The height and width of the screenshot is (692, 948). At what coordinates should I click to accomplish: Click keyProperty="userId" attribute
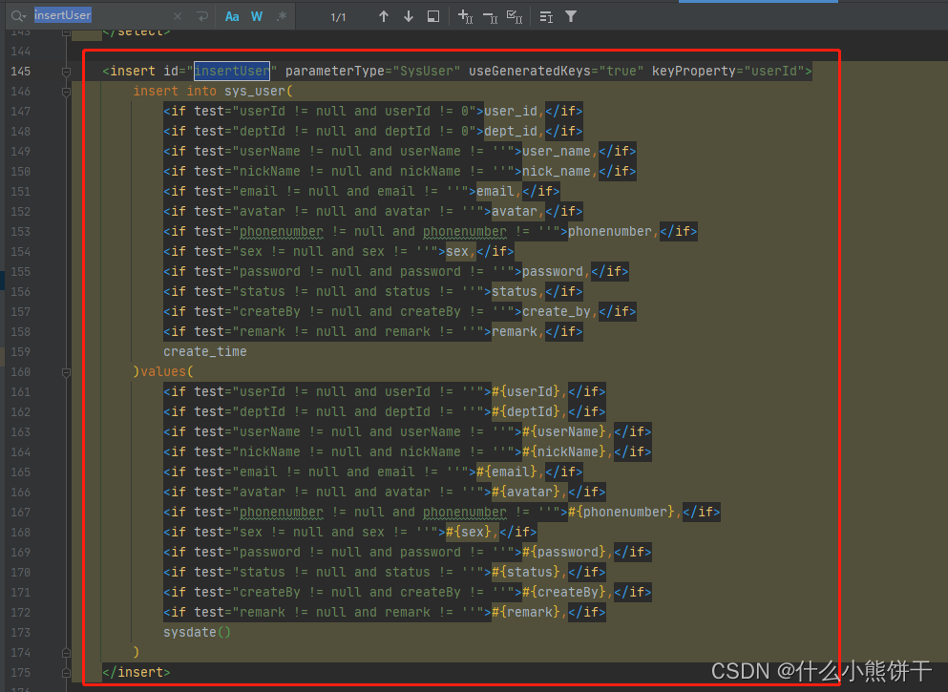(x=727, y=72)
